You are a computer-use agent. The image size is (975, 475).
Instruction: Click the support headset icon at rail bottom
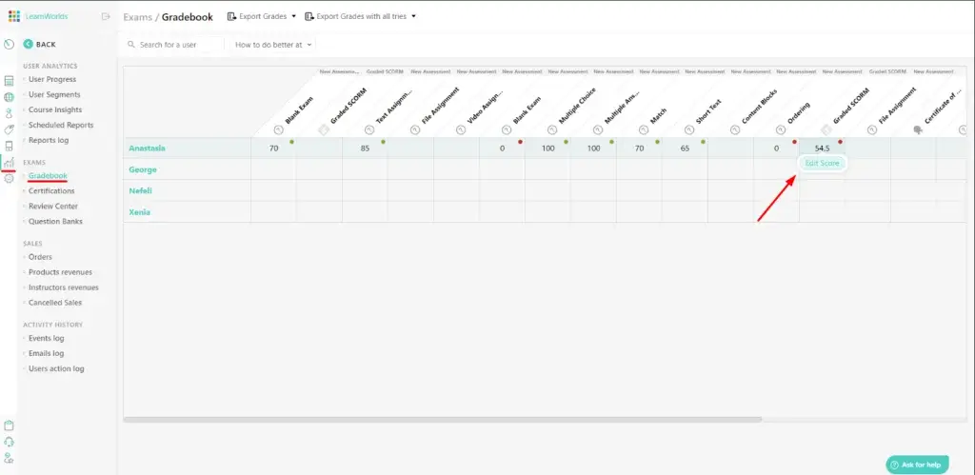9,442
